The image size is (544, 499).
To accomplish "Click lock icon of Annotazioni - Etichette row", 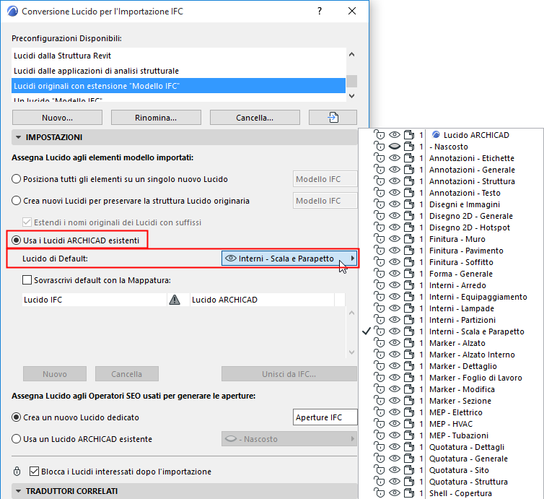I will (380, 158).
